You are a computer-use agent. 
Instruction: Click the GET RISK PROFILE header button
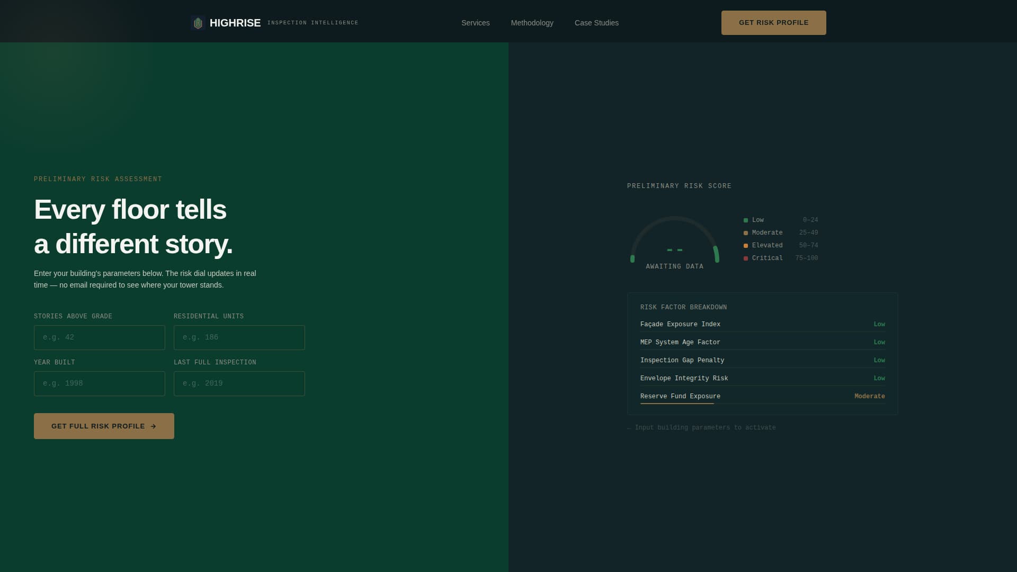pos(773,22)
